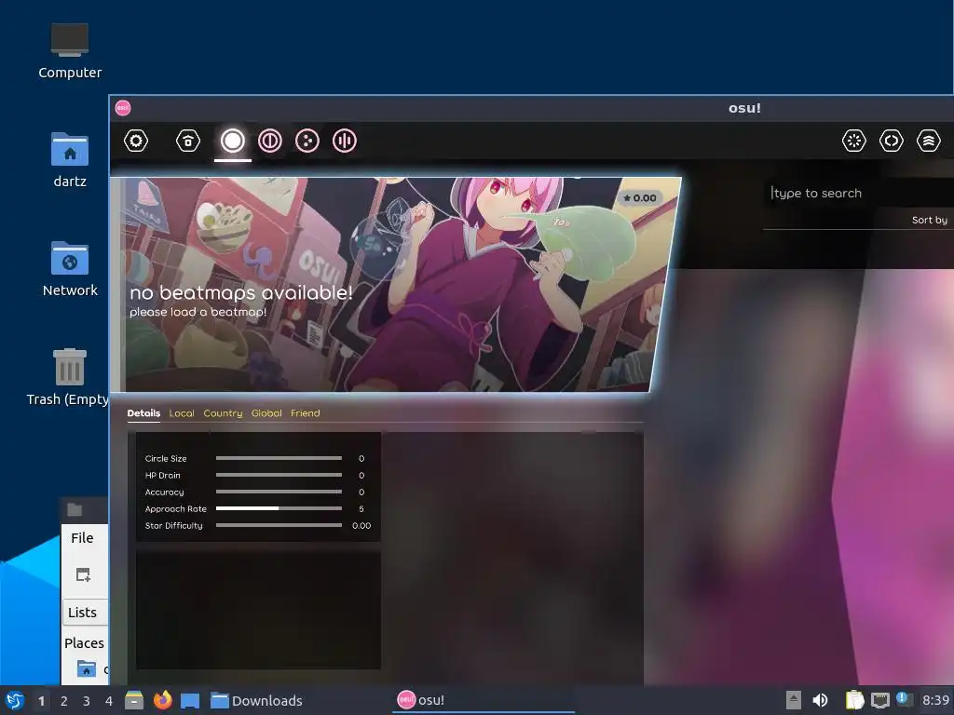Switch to workspace 4
954x715 pixels.
pos(109,701)
